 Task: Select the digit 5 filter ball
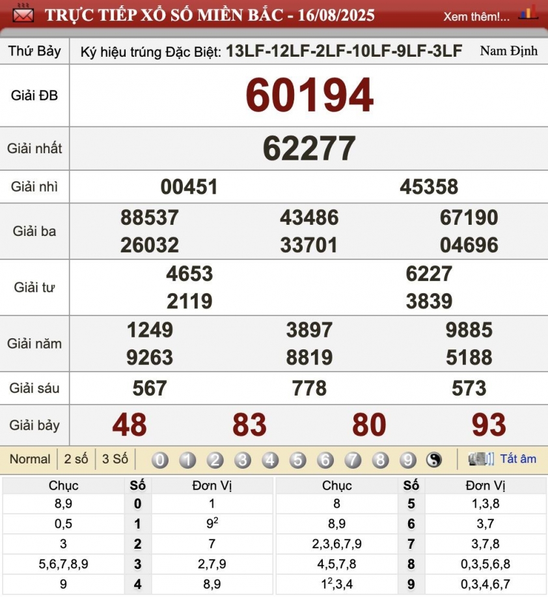click(297, 460)
